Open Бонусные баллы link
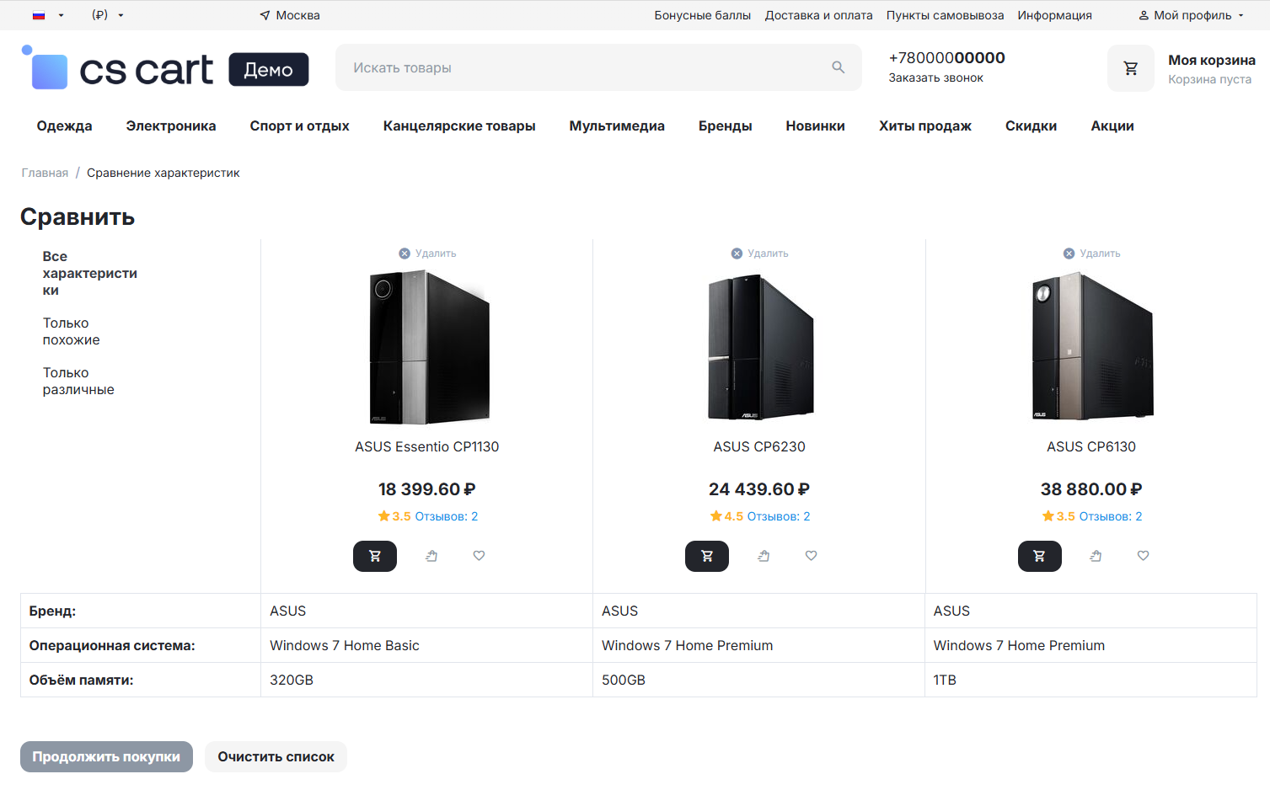This screenshot has width=1270, height=790. (702, 15)
